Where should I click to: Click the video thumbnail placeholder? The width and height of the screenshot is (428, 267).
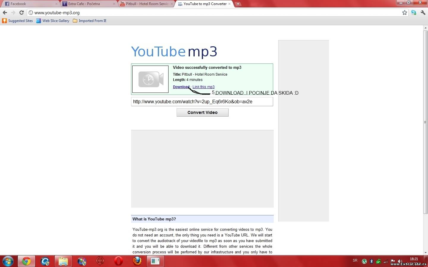(x=150, y=79)
